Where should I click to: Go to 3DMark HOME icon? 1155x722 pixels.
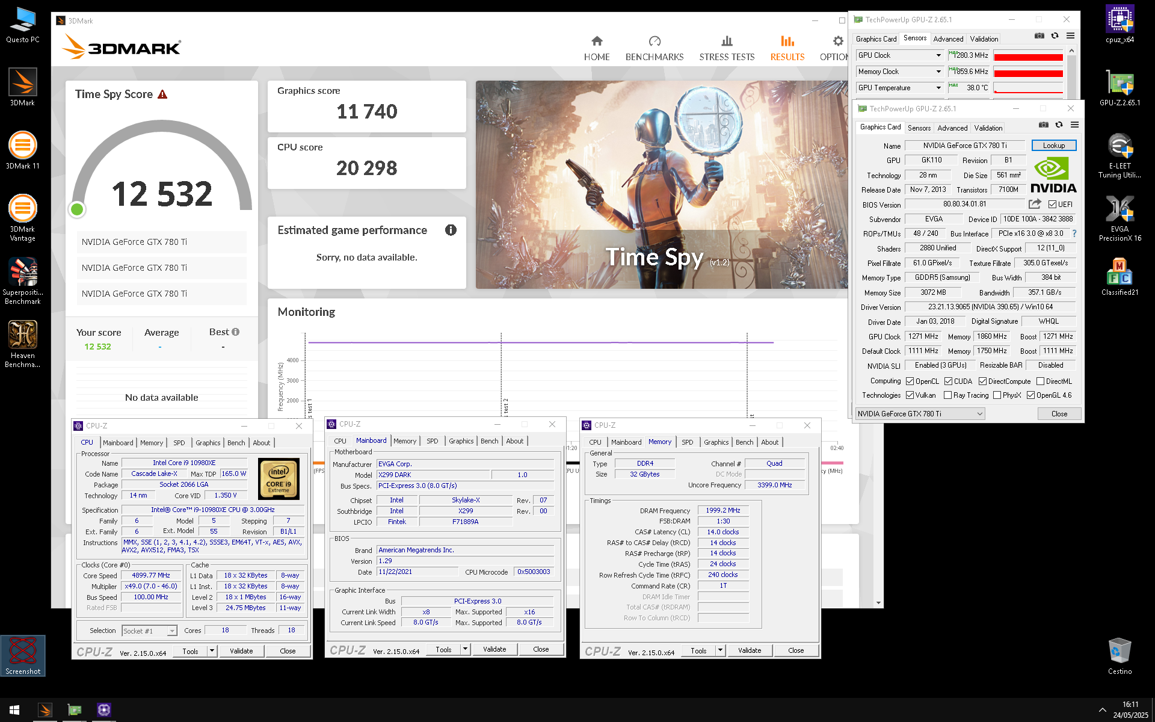(597, 41)
